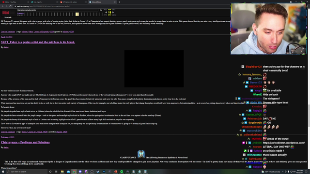The image size is (310, 174).
Task: Select highlighted capture on Wayback timeline
Action: (x=77, y=14)
